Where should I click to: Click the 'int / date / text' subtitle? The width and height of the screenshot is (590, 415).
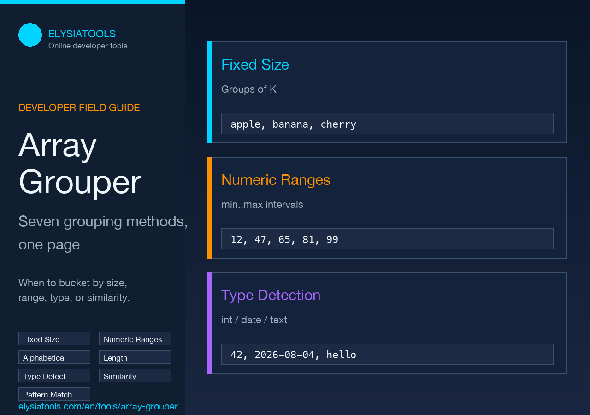(x=254, y=320)
